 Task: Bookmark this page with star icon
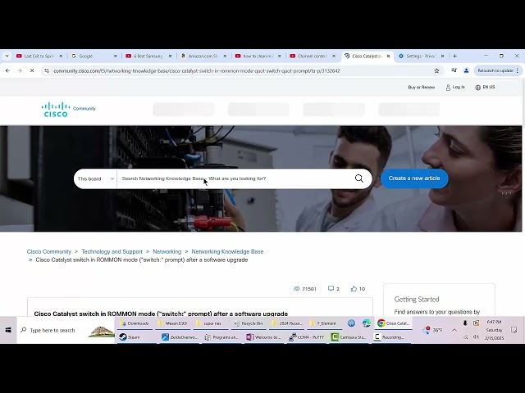pos(436,70)
